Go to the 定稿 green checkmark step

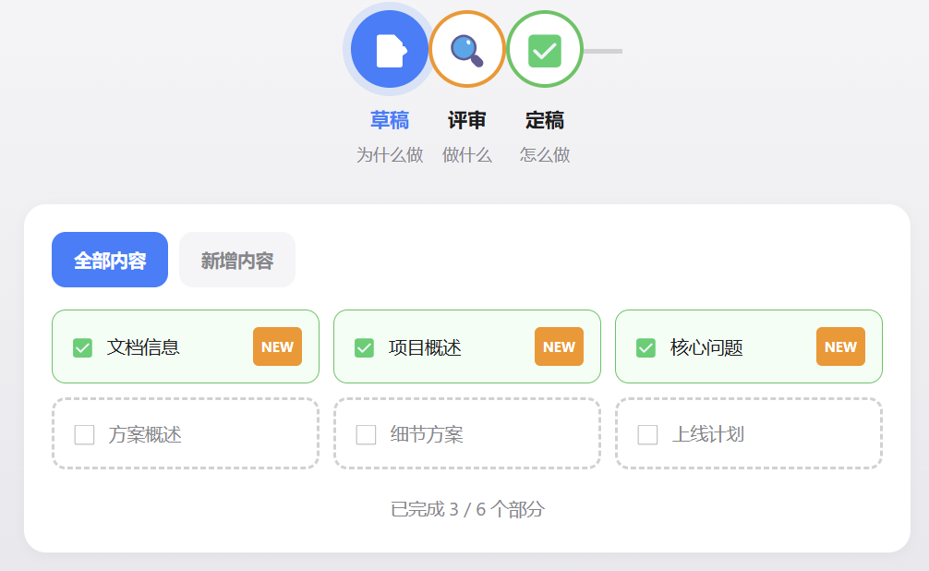coord(545,49)
